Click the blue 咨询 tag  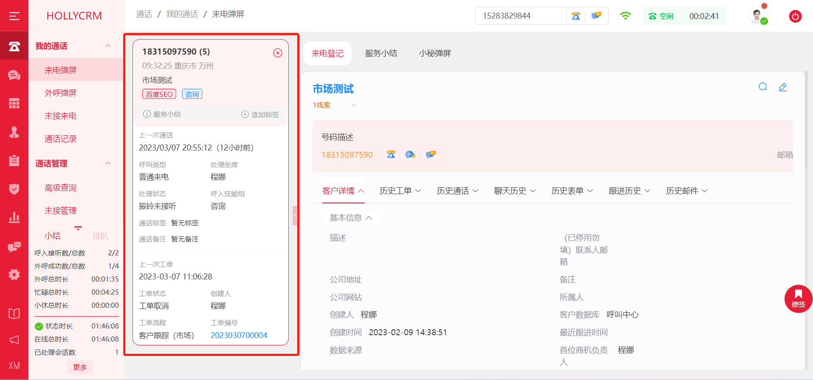pyautogui.click(x=192, y=94)
